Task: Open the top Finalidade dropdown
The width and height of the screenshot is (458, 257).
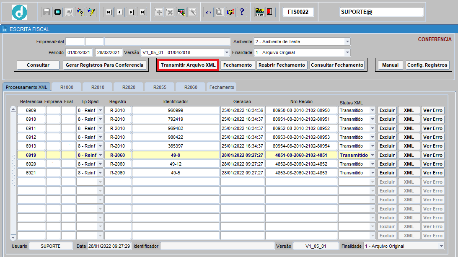Action: point(347,52)
